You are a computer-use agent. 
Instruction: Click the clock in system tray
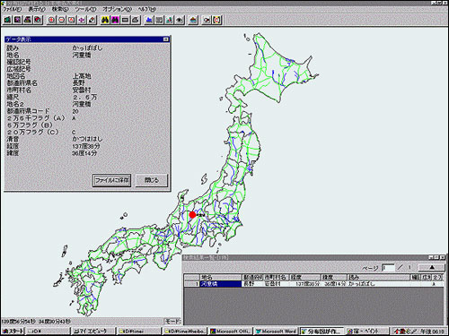pos(433,332)
